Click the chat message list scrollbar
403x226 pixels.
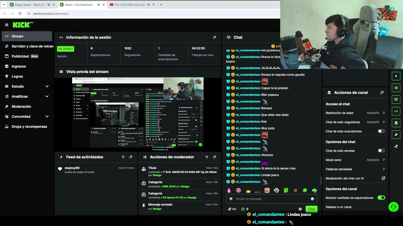tap(321, 180)
